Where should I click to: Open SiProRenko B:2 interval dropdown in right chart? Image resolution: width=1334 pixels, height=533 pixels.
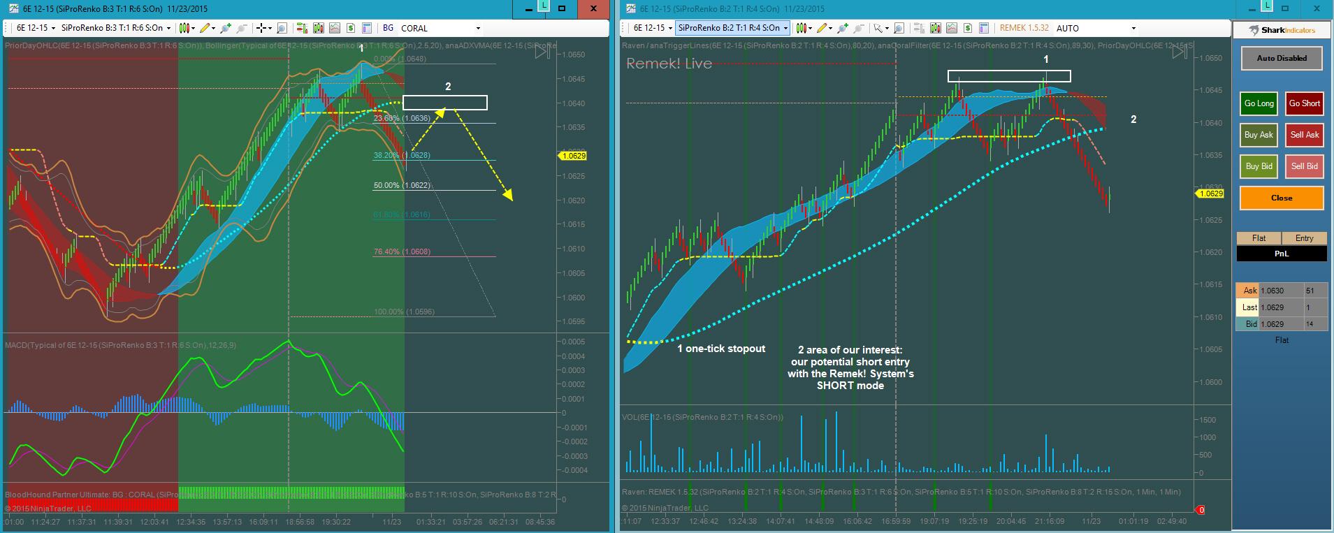tap(732, 28)
